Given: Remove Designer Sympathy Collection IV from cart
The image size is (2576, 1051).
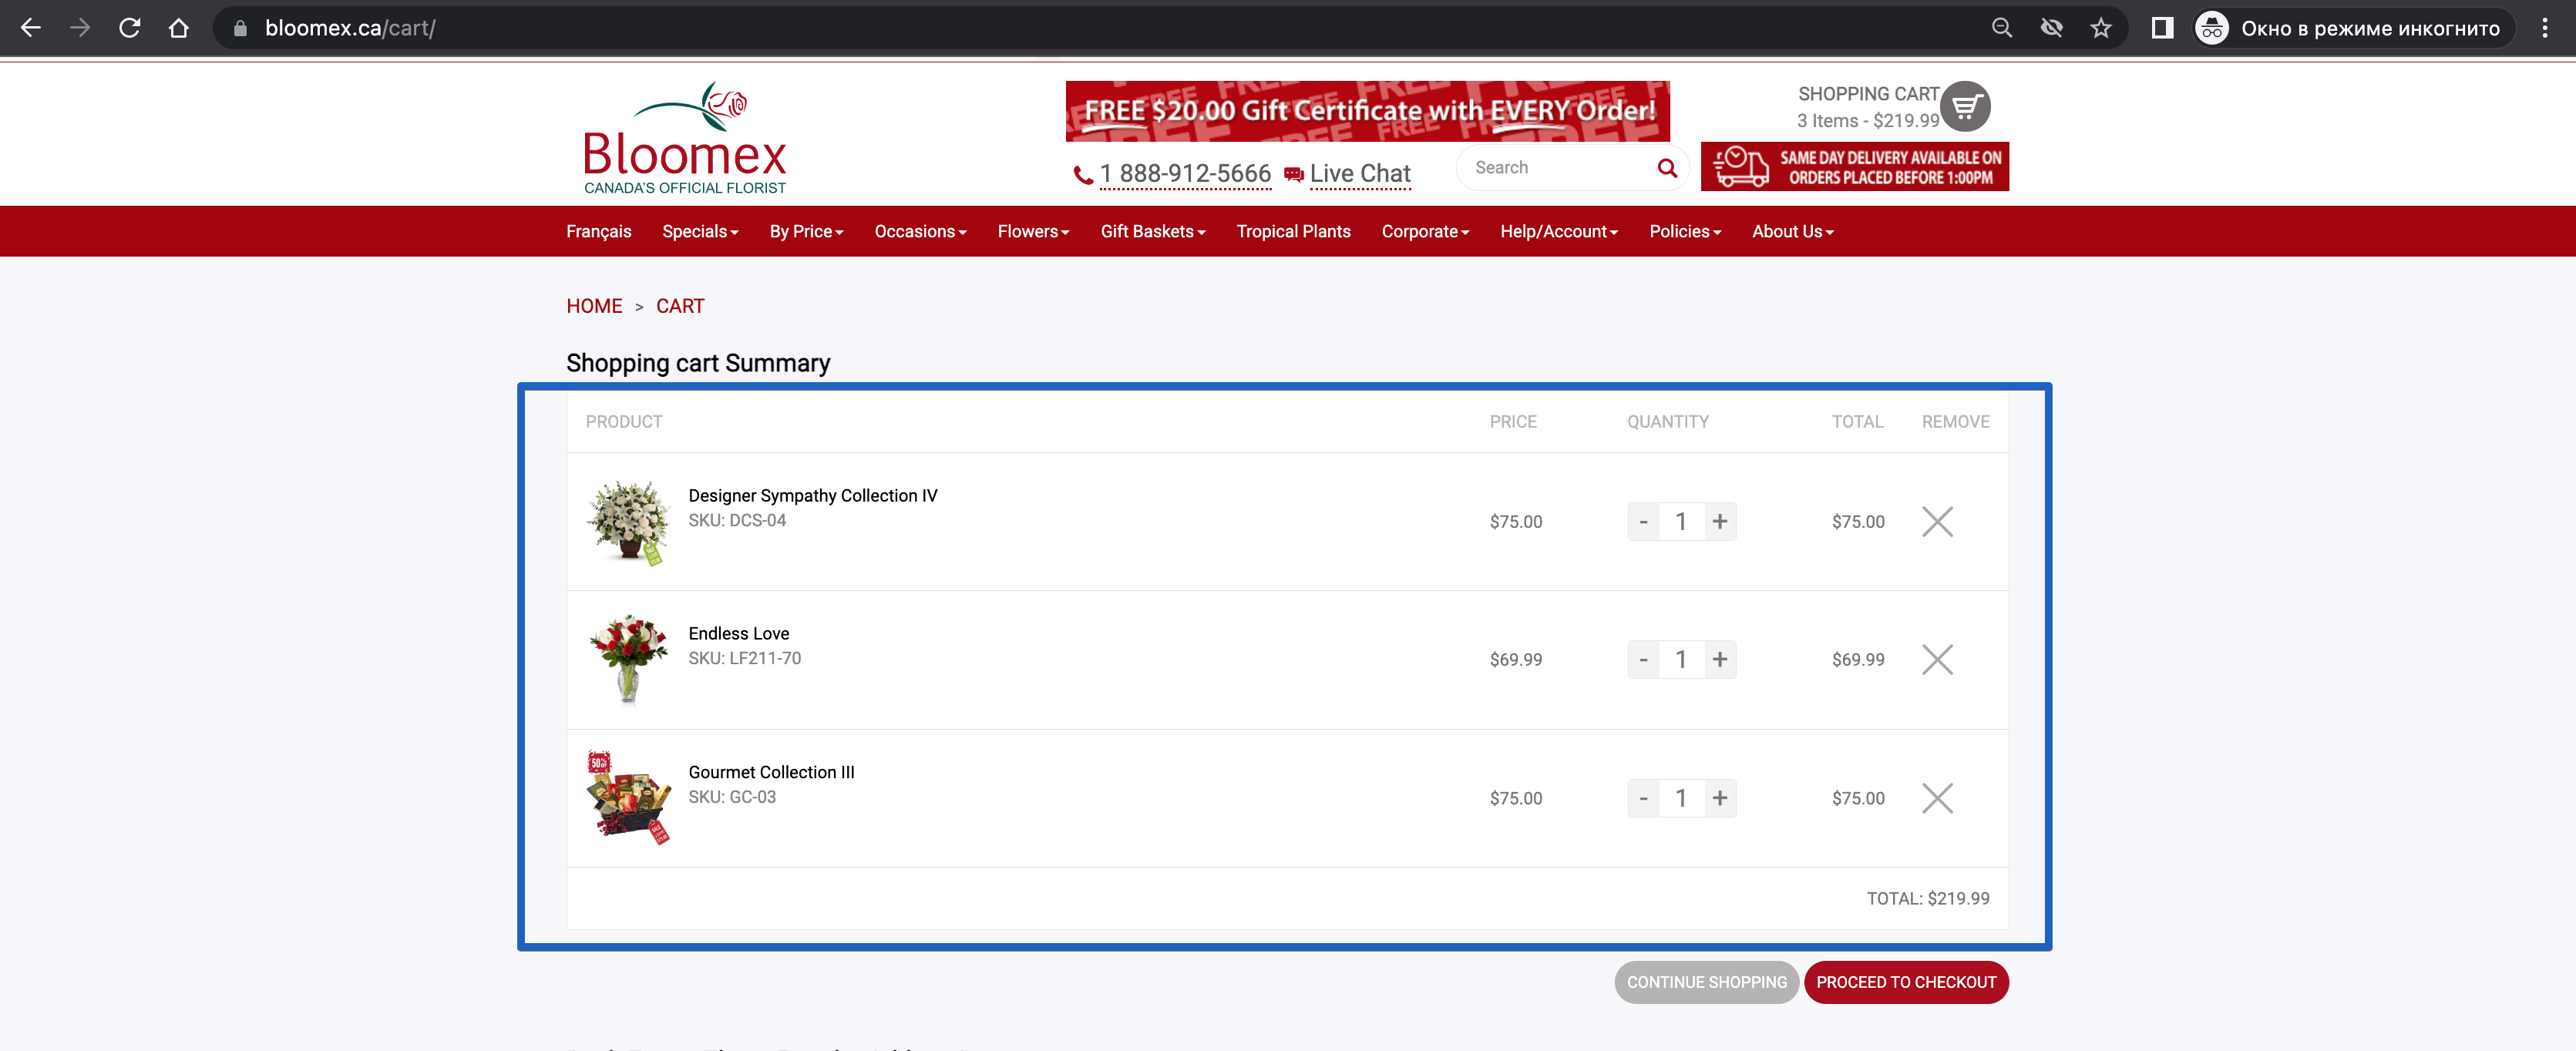Looking at the screenshot, I should 1937,521.
